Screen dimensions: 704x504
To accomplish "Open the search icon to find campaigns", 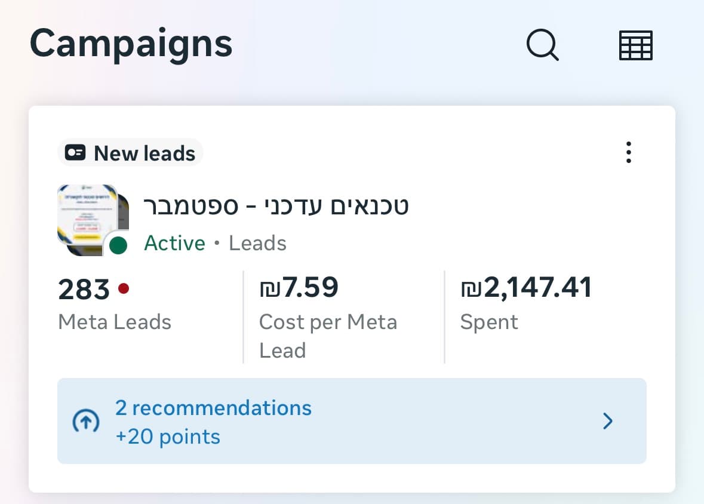I will (542, 44).
